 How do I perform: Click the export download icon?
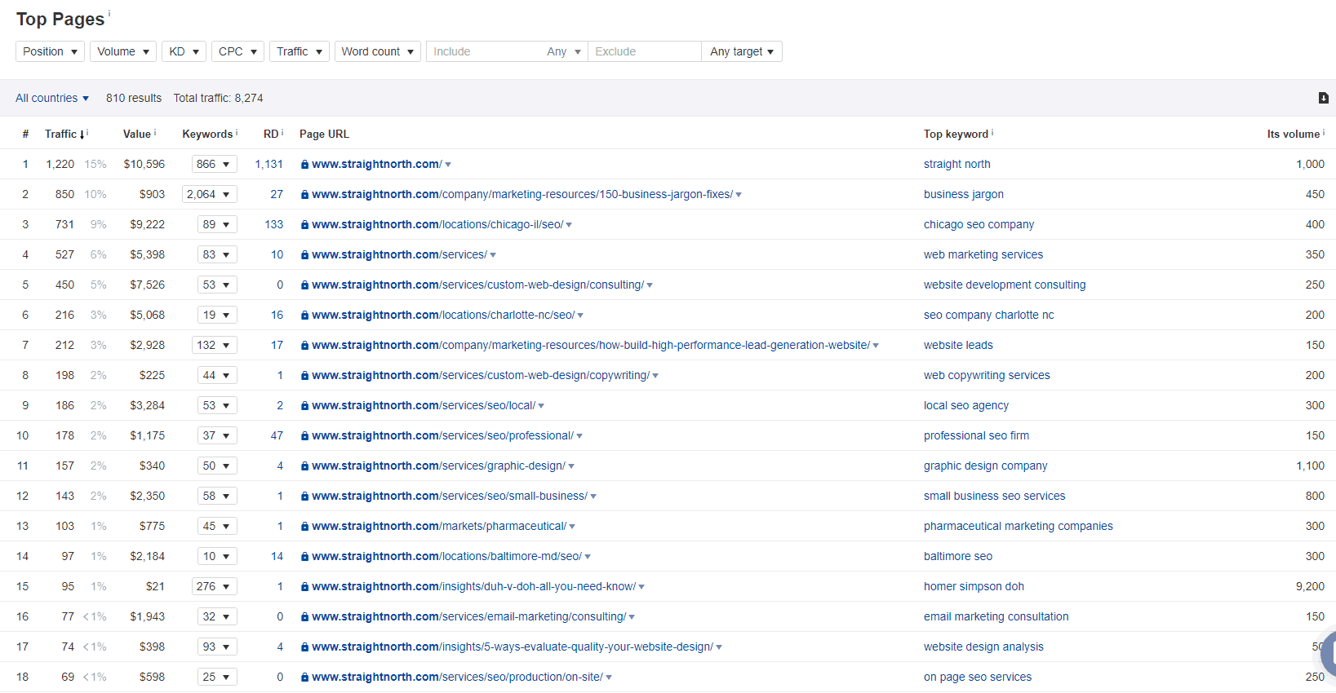1323,98
